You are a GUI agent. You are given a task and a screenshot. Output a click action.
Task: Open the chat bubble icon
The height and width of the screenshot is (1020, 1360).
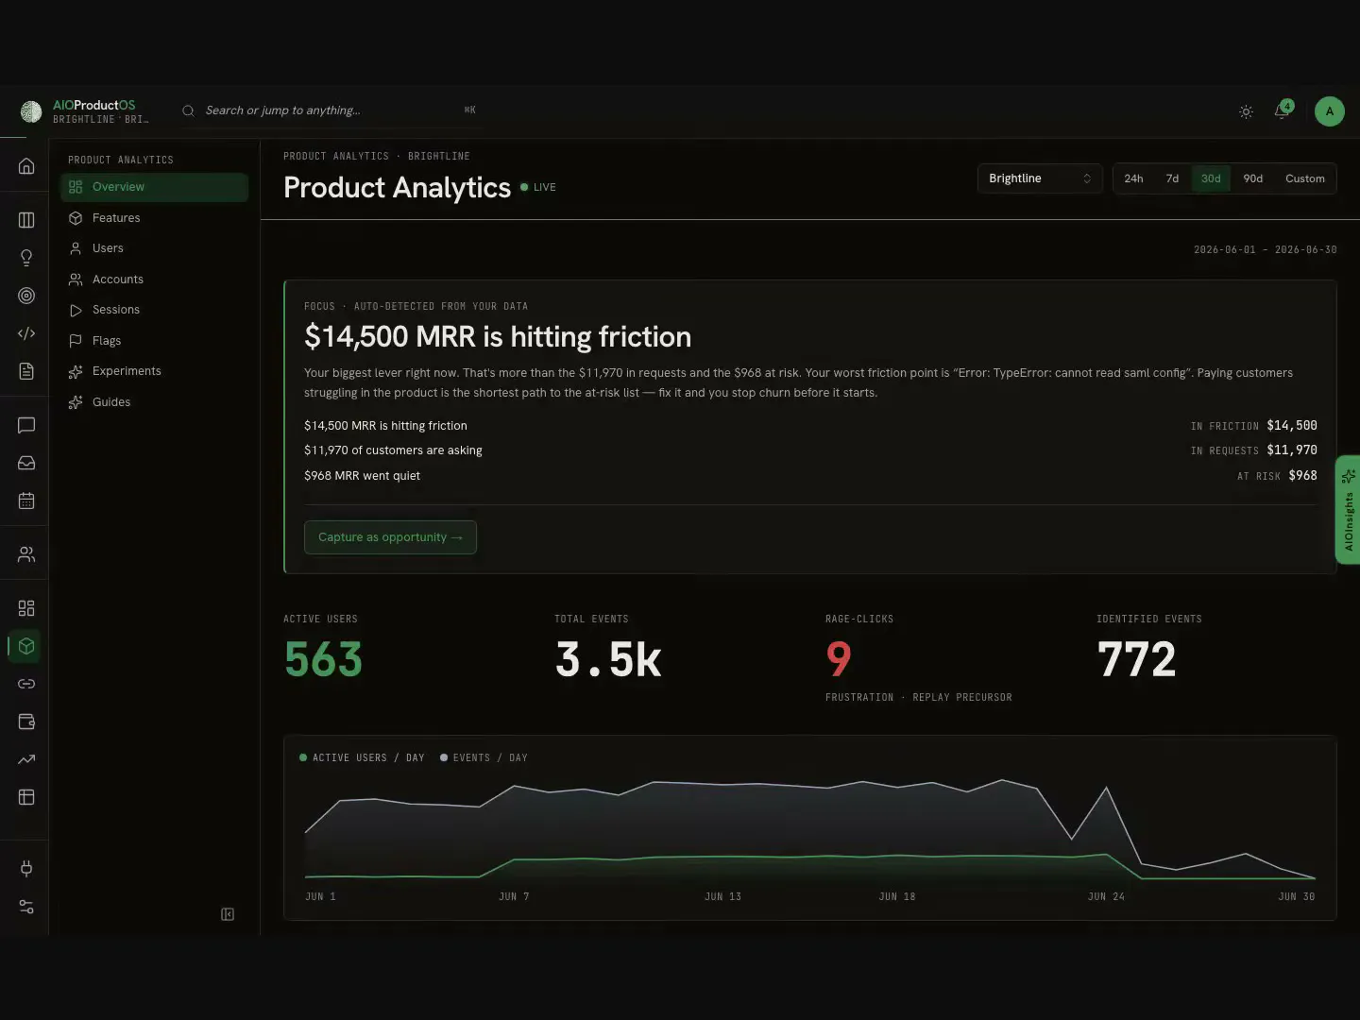click(x=26, y=425)
